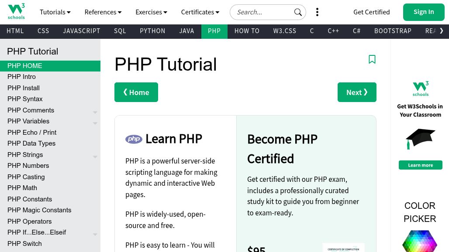Open the W3.CSS topic tab
Image resolution: width=449 pixels, height=252 pixels.
click(285, 31)
